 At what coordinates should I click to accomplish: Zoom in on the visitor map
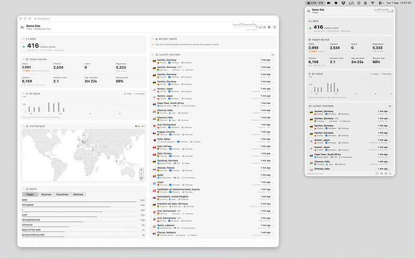coord(141,169)
